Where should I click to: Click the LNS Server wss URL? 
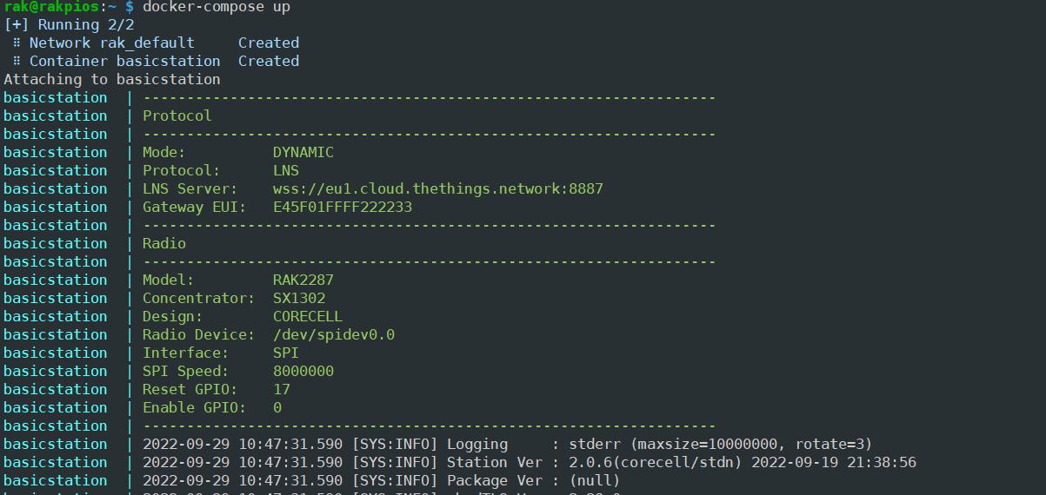point(437,188)
